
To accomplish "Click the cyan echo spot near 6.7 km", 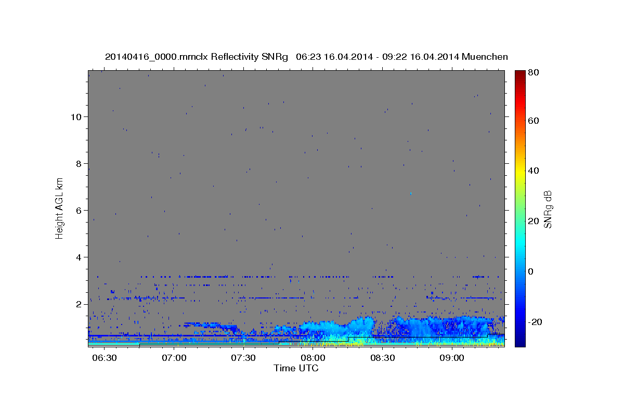I will pos(411,193).
